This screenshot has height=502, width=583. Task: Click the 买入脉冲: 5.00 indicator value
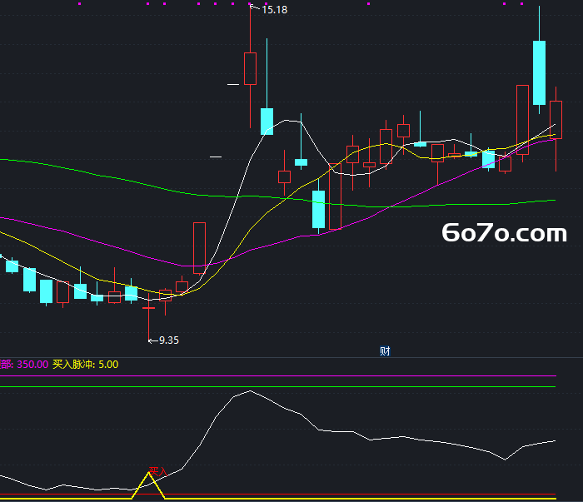click(x=86, y=365)
